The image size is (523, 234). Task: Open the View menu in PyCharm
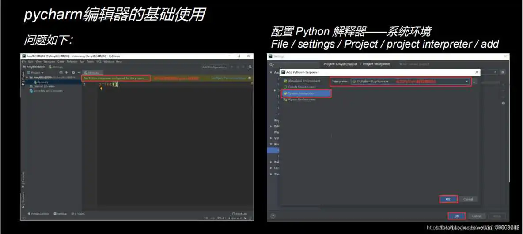(38, 62)
